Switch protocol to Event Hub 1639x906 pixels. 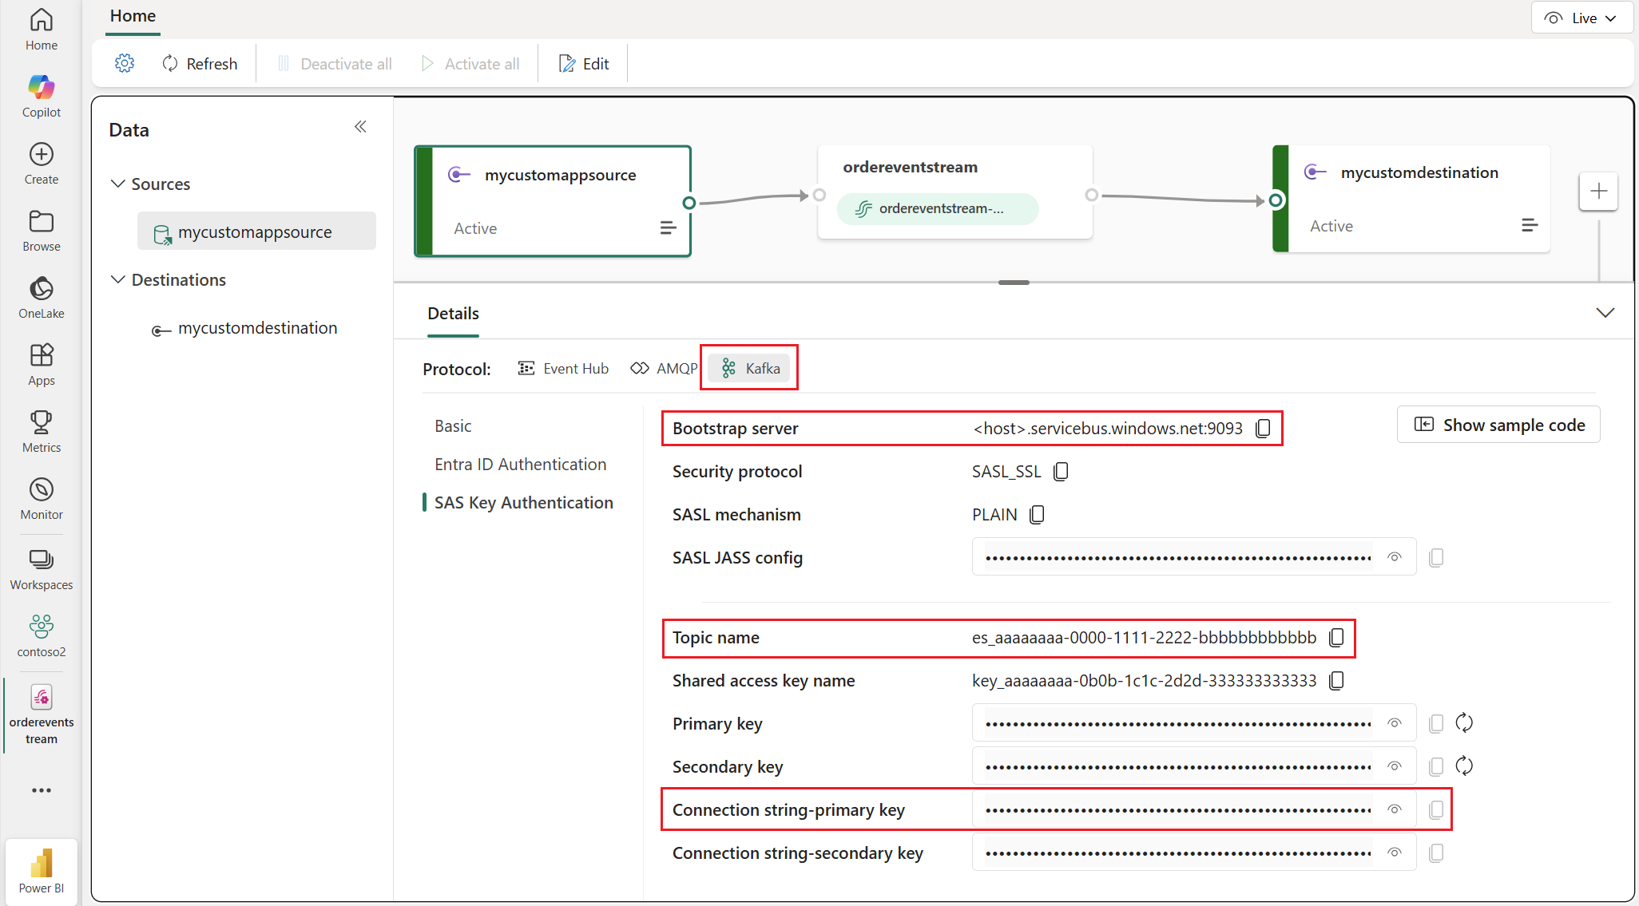point(563,368)
